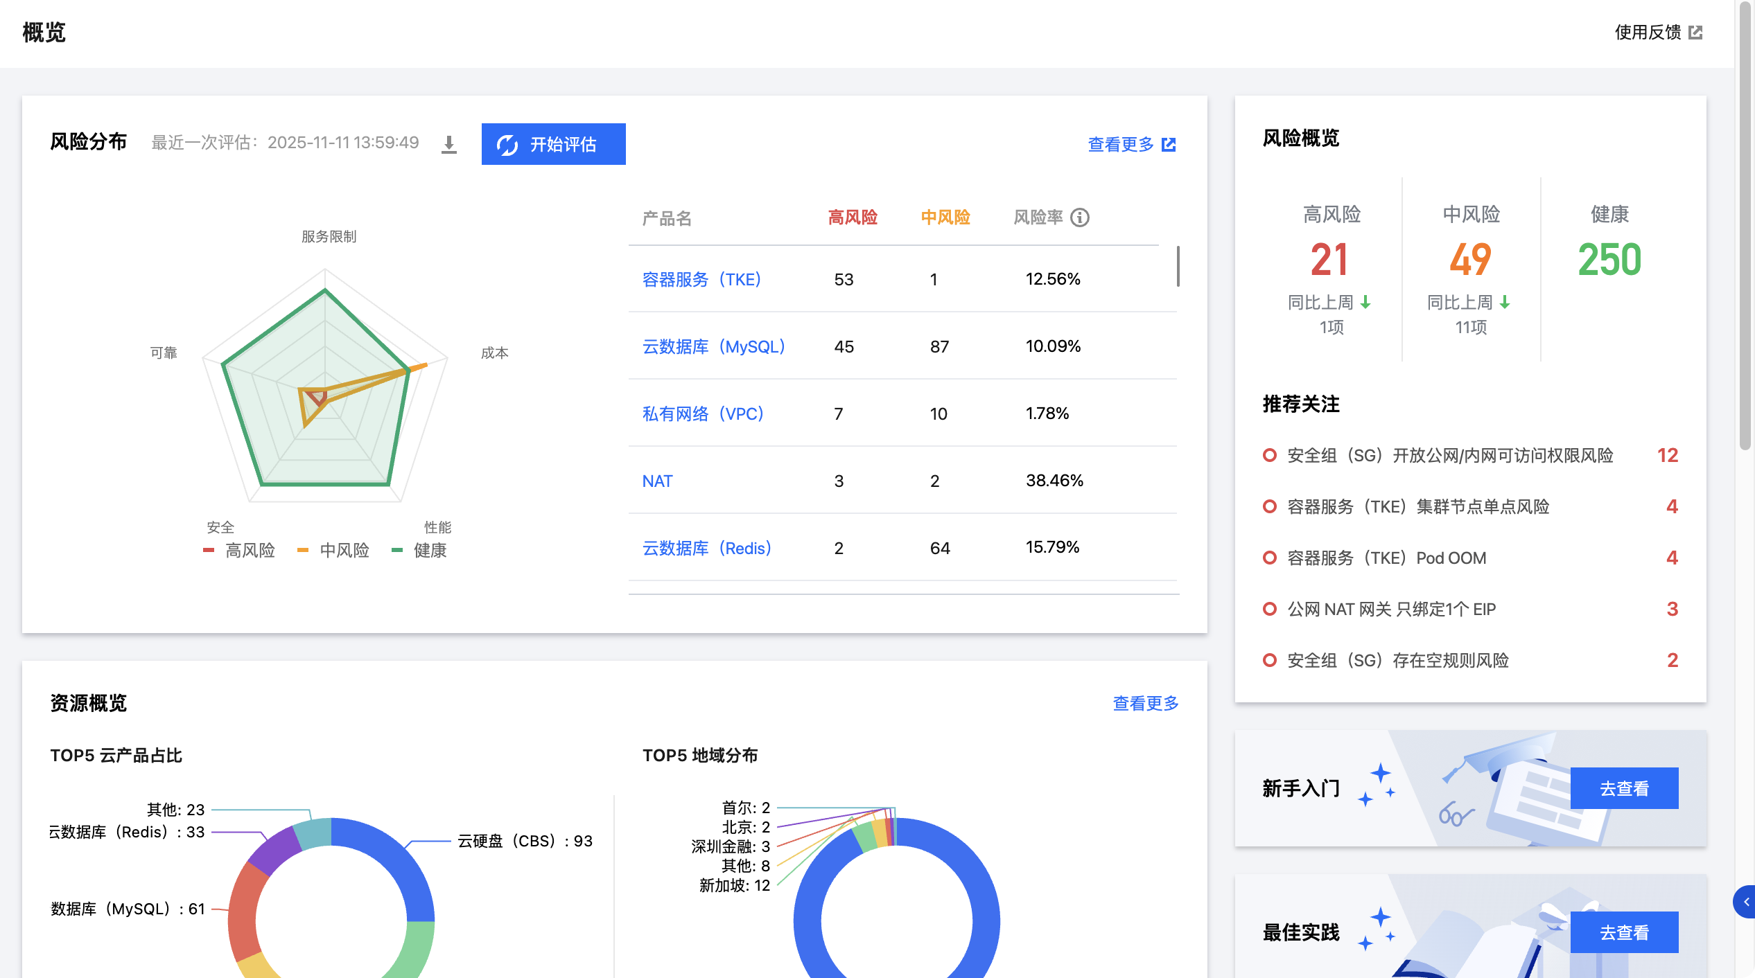Click the download report icon
The height and width of the screenshot is (978, 1755).
coord(449,144)
